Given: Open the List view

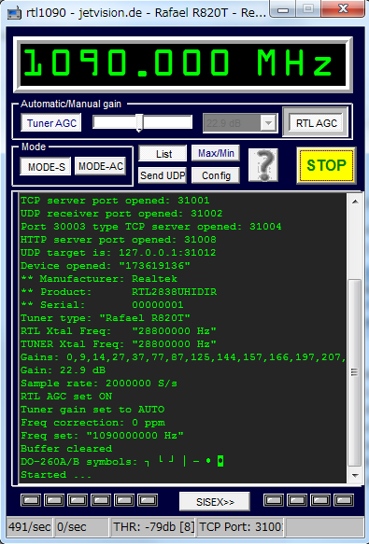Looking at the screenshot, I should click(163, 153).
